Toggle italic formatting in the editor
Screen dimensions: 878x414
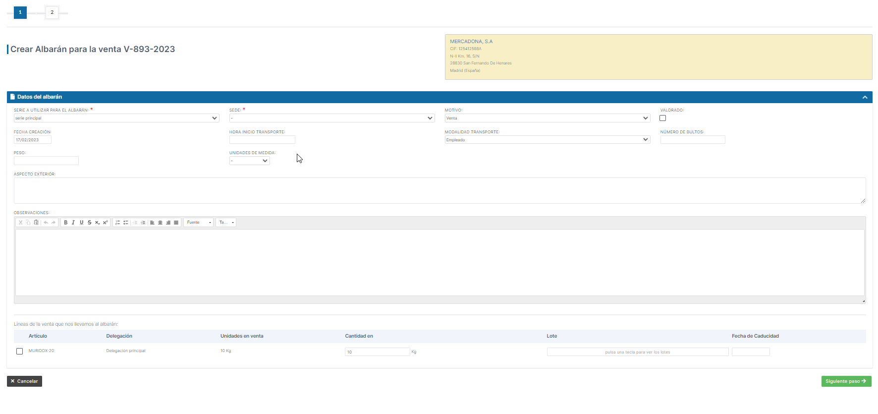73,223
